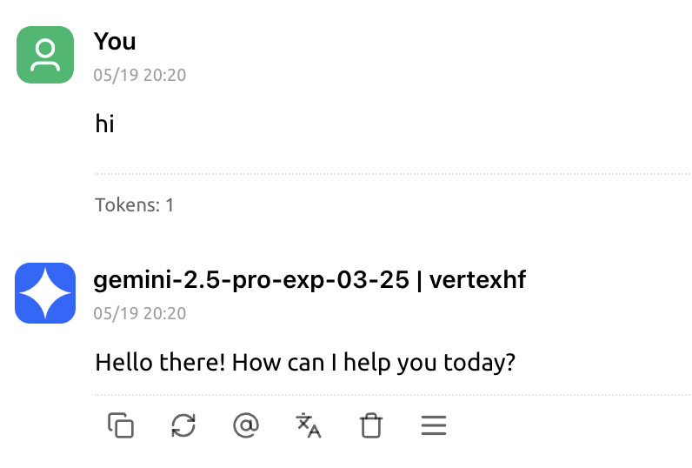Viewport: 692px width, 468px height.
Task: Click the "You" sender name
Action: 115,41
